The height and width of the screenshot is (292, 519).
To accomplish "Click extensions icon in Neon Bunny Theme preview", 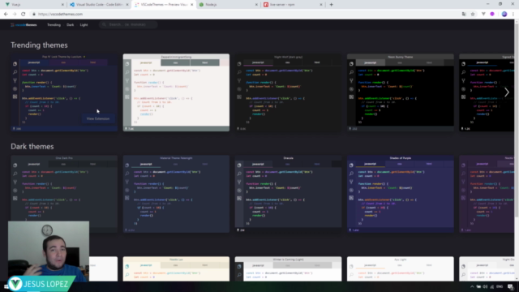I will [x=351, y=97].
